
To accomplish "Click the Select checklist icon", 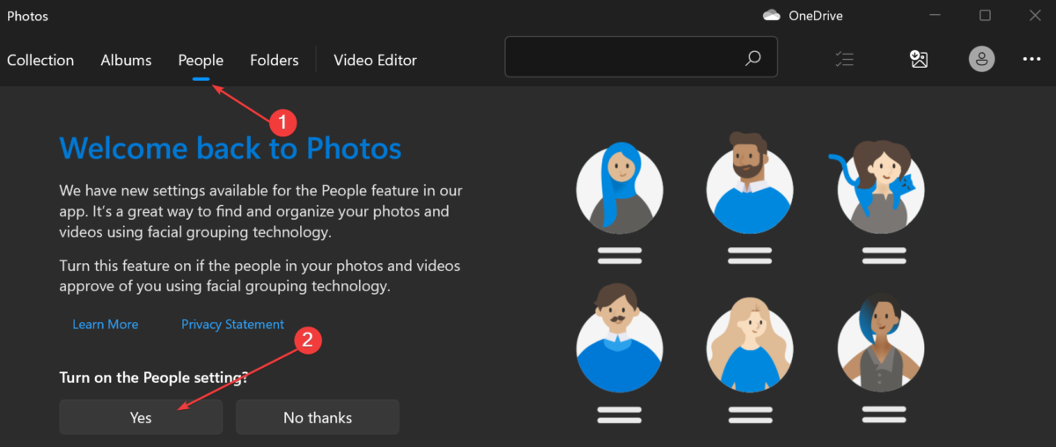I will pyautogui.click(x=845, y=59).
